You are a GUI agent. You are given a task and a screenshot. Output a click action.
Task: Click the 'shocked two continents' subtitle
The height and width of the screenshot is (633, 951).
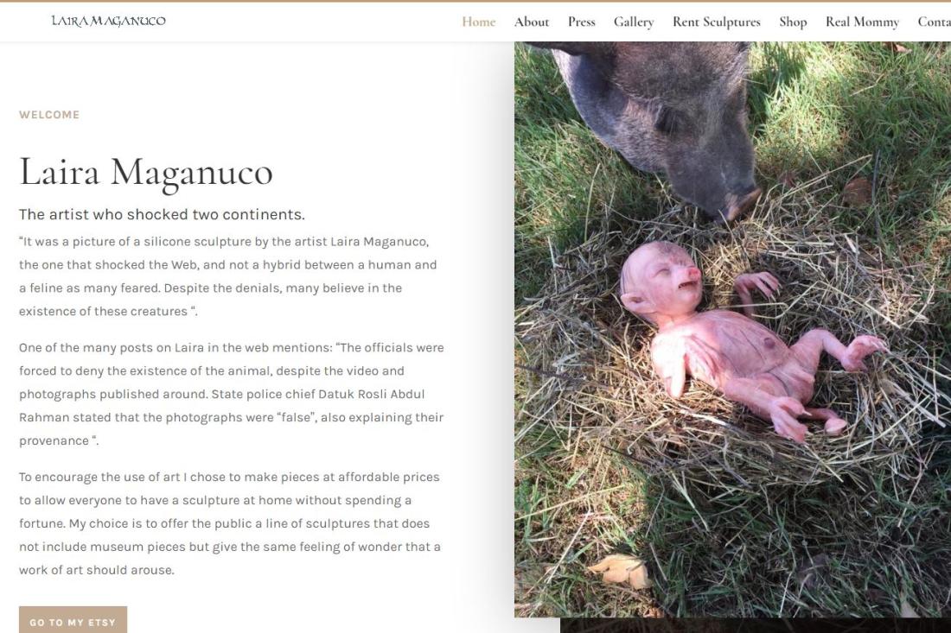(x=162, y=214)
